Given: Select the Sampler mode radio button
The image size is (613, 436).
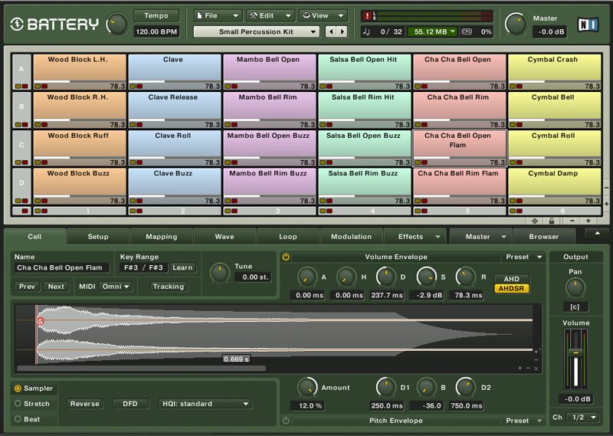Looking at the screenshot, I should coord(18,388).
